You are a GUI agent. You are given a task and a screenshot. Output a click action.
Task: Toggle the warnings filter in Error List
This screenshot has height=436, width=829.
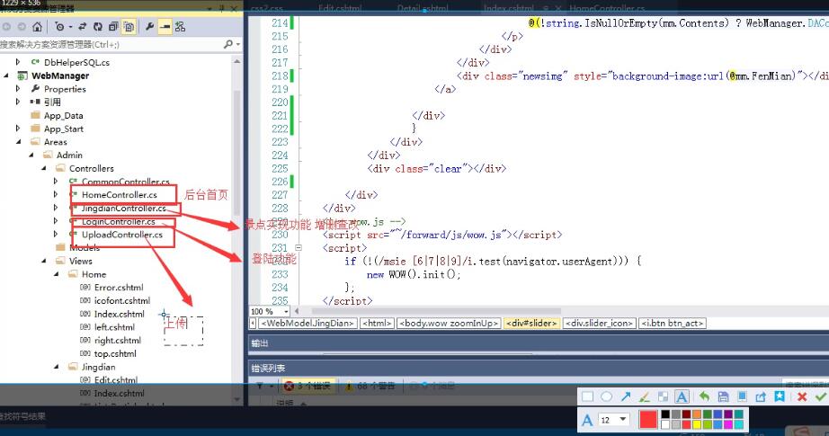(x=370, y=386)
